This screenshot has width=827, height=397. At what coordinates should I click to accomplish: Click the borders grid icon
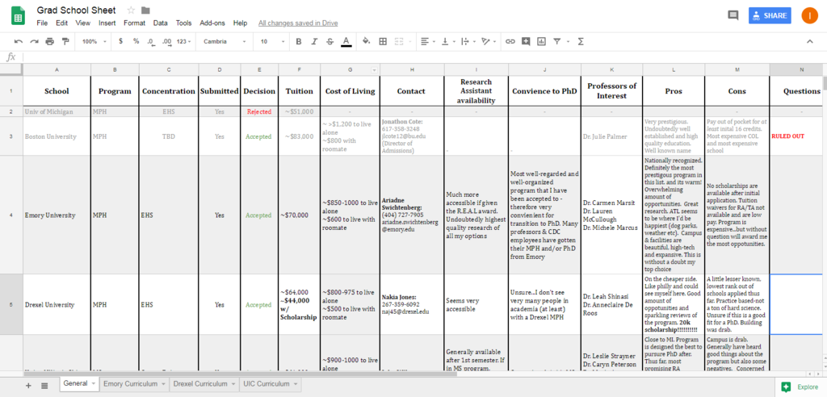[384, 41]
